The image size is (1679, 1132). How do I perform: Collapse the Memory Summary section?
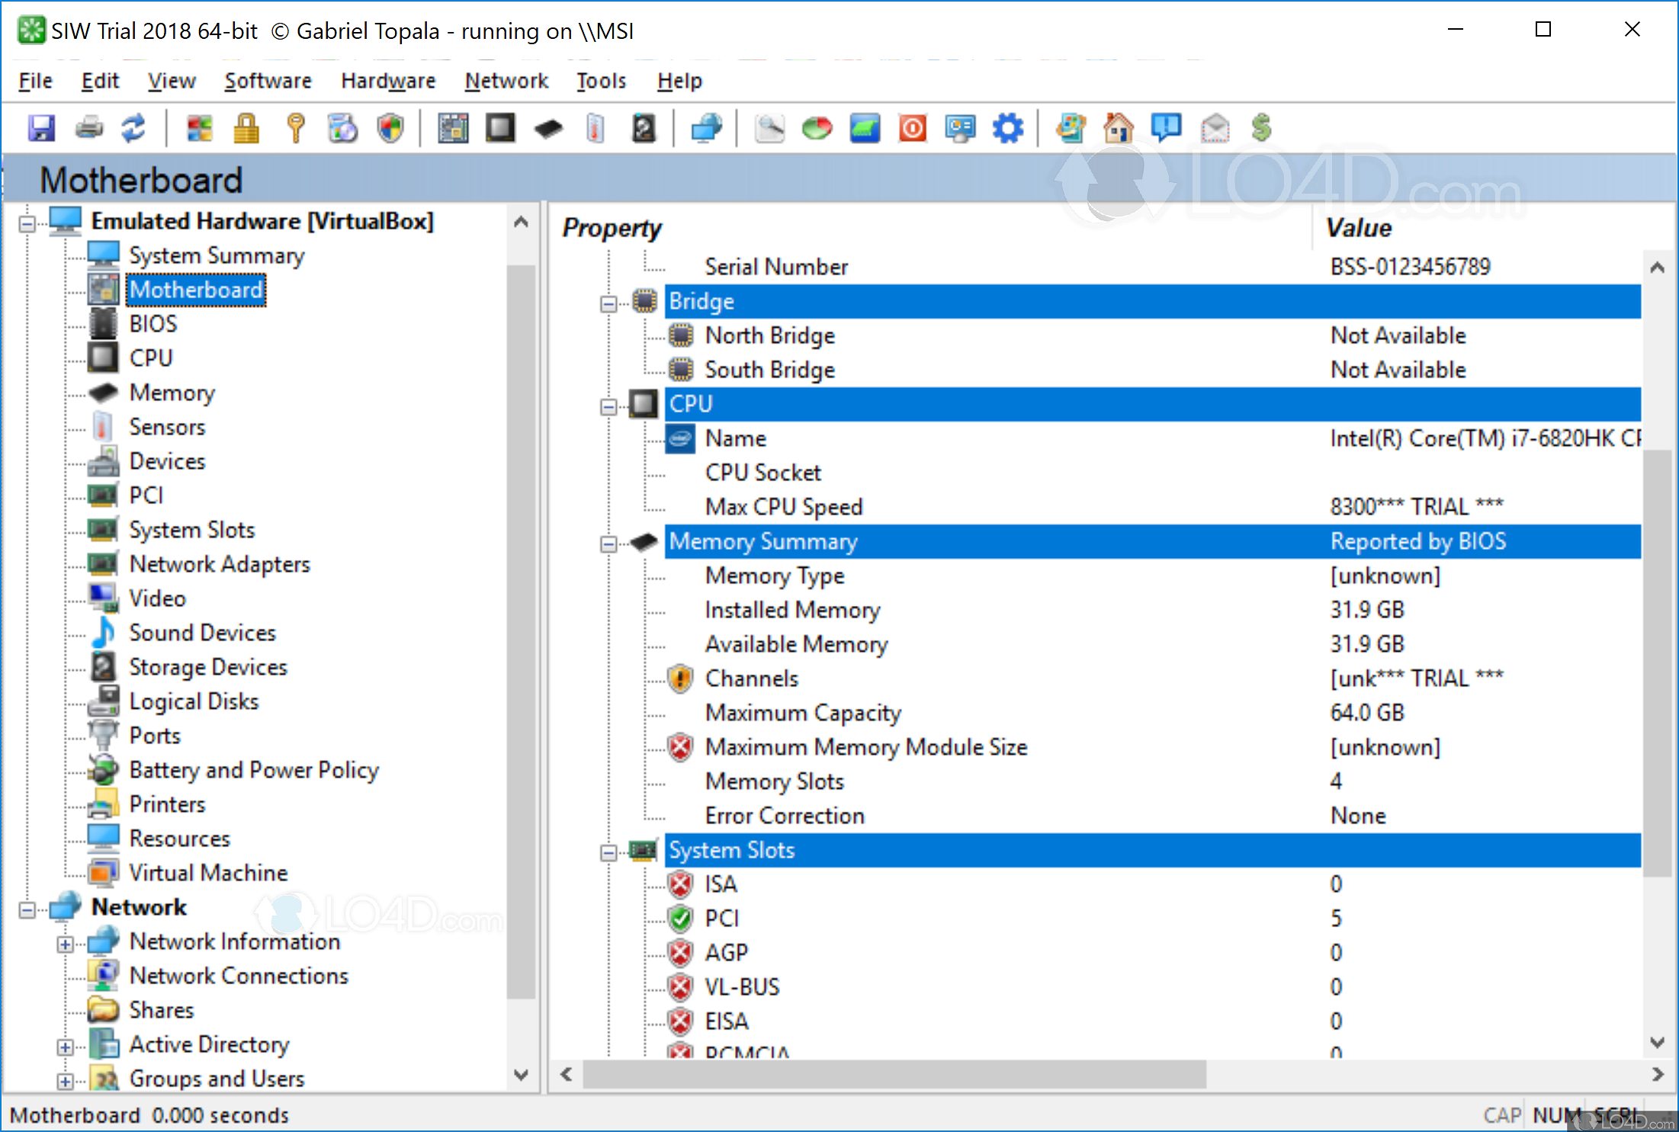click(608, 544)
